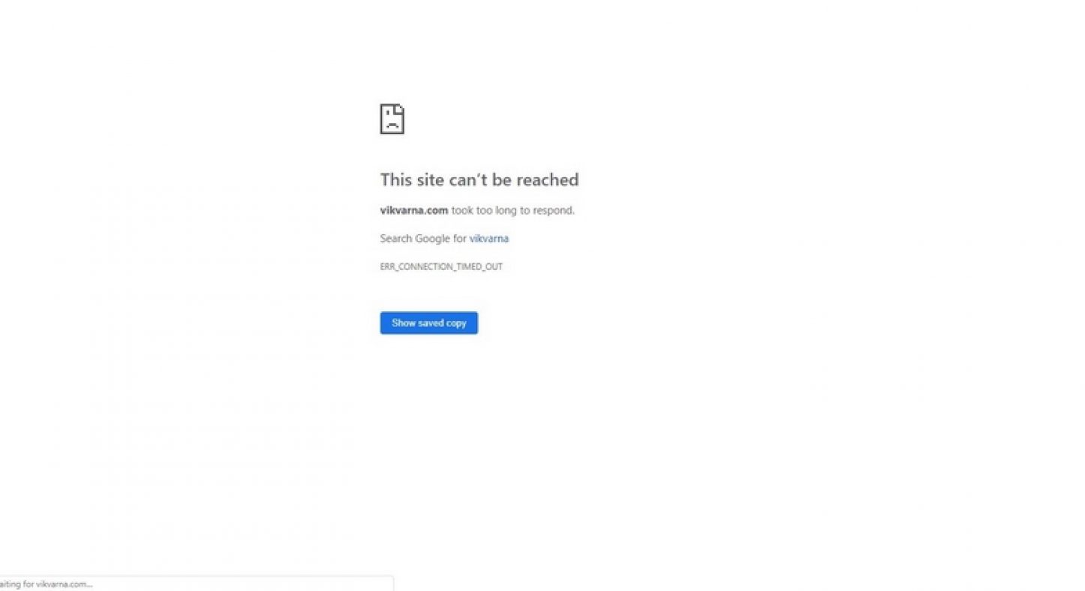Click the frowning face on the document icon
The height and width of the screenshot is (591, 1085).
coord(391,123)
